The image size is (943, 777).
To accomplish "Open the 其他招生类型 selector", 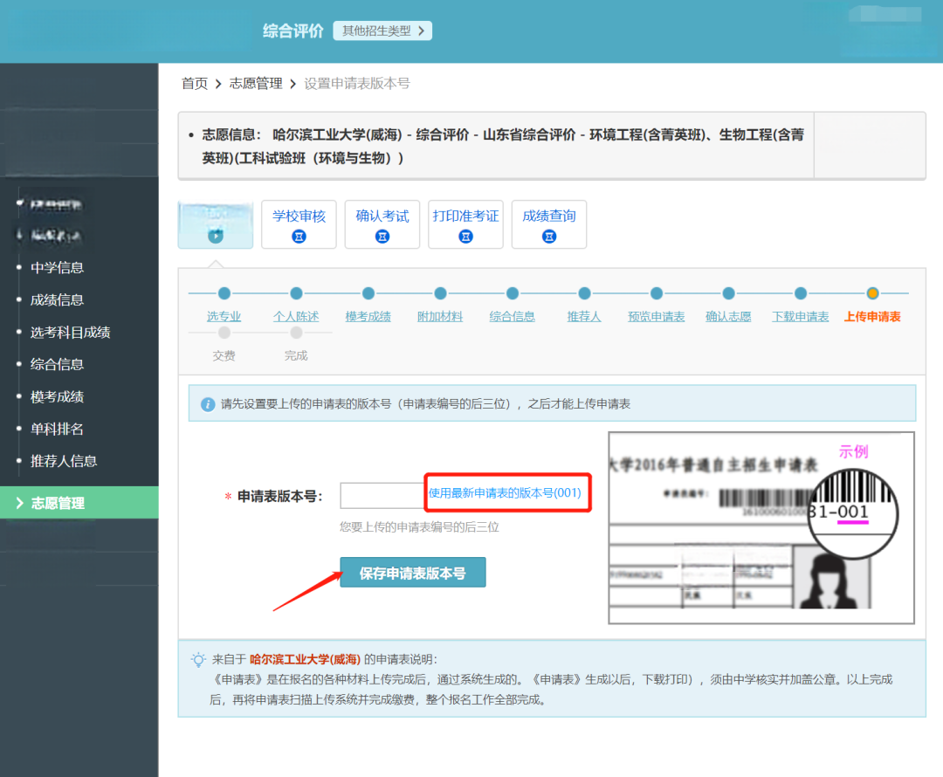I will click(382, 31).
